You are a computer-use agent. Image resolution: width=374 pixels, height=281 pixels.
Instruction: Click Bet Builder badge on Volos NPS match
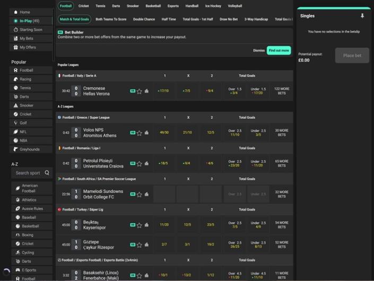click(133, 133)
